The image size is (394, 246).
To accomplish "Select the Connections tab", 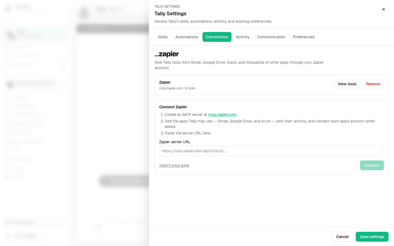I will point(217,37).
